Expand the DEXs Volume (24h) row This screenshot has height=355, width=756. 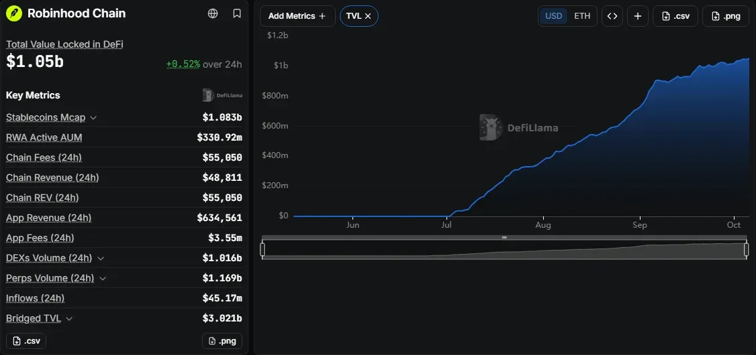(x=100, y=259)
